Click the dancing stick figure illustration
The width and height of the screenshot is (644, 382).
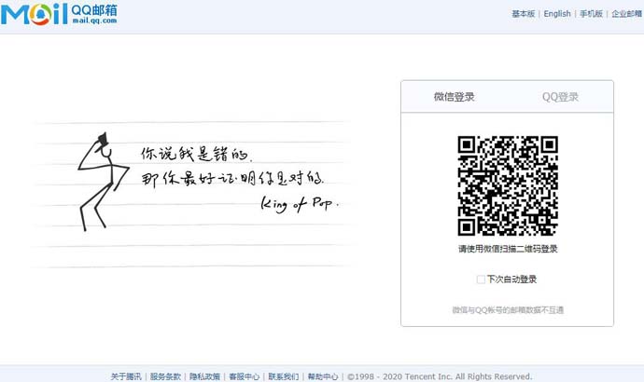coord(99,182)
